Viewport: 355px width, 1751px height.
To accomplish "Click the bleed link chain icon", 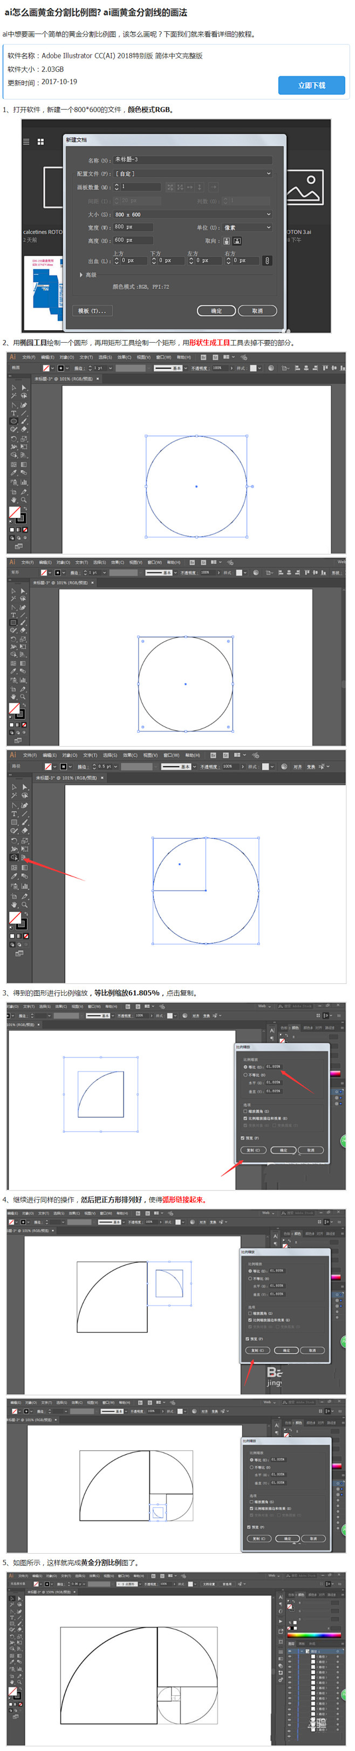I will pos(267,261).
